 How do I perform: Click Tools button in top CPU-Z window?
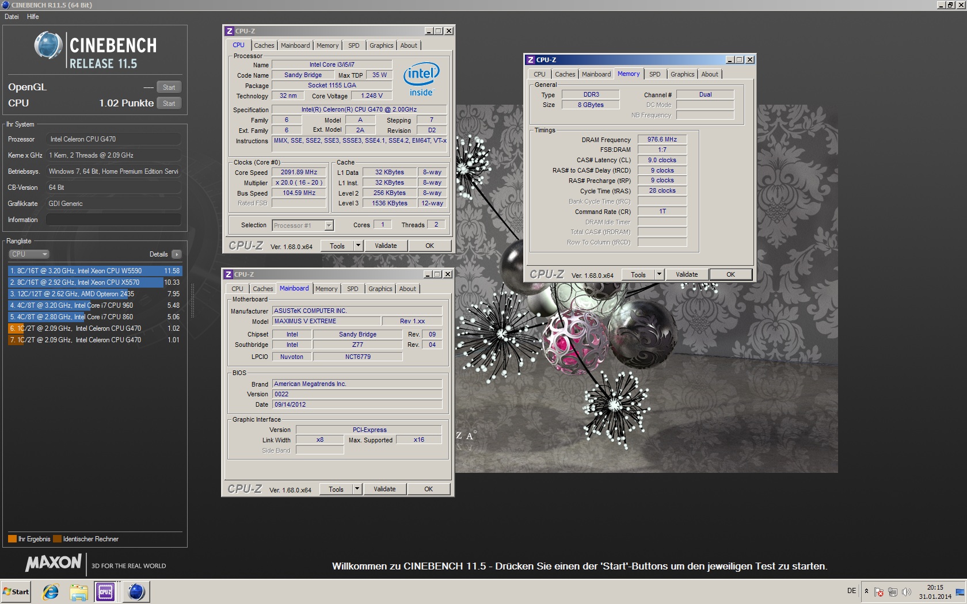(337, 246)
